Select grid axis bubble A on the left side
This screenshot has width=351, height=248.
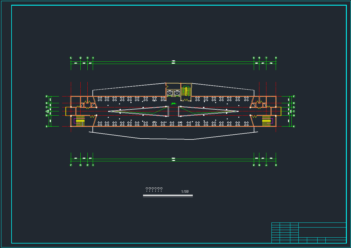pos(47,127)
